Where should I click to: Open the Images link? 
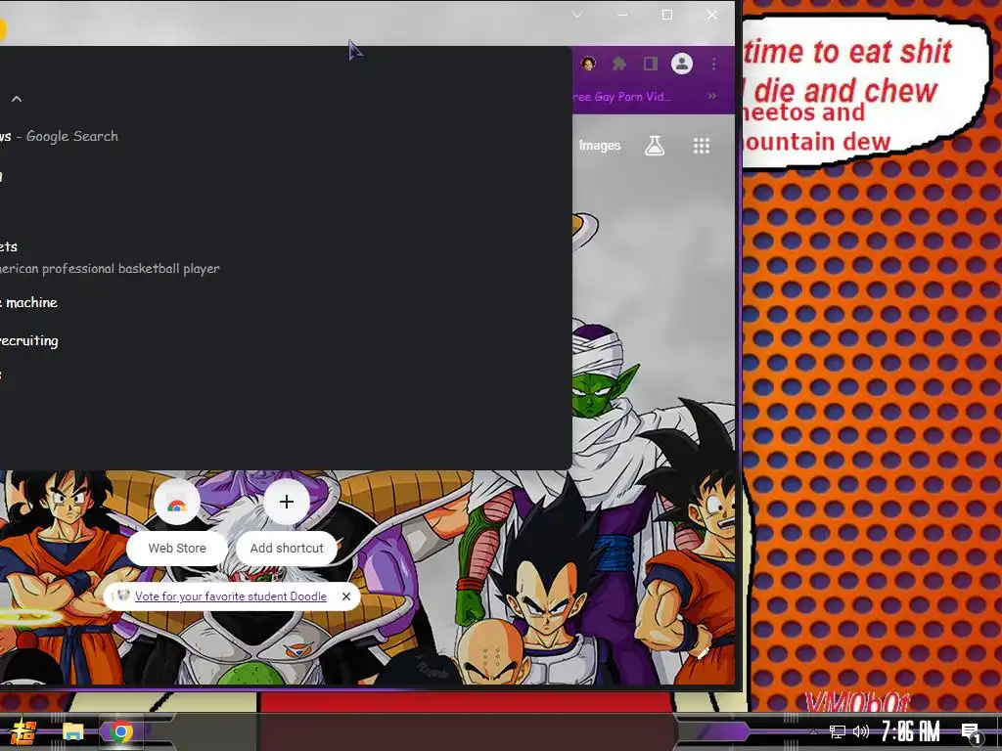[600, 146]
